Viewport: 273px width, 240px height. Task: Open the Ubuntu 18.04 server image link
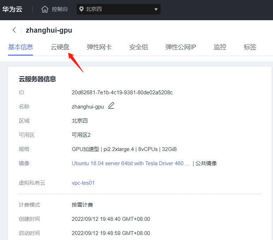(x=131, y=163)
